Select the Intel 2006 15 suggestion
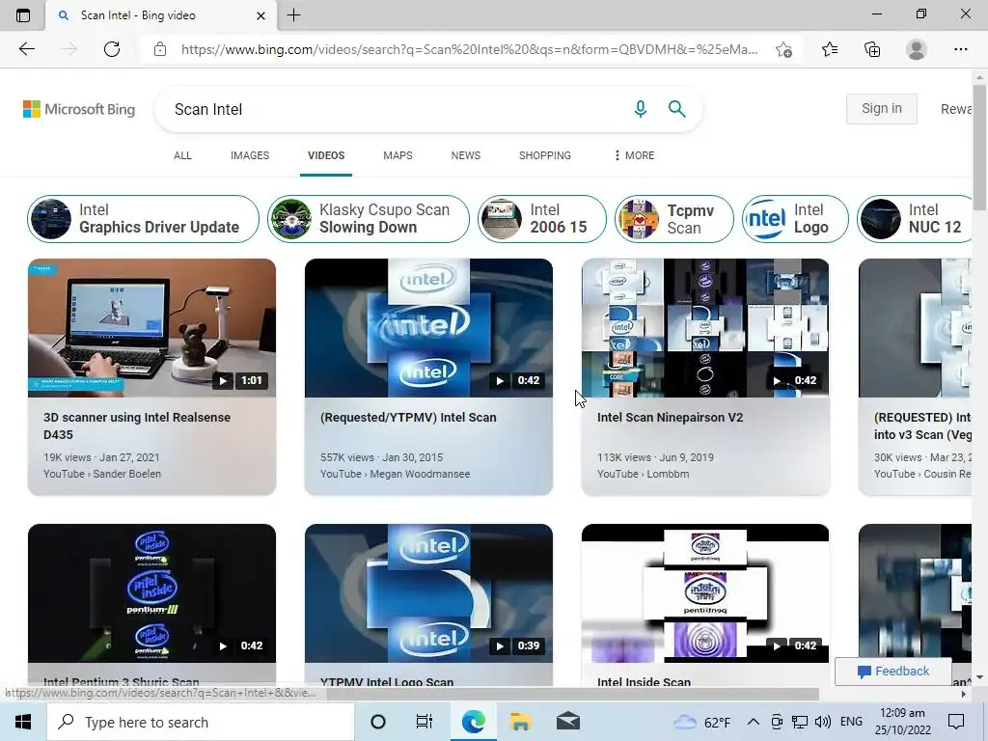This screenshot has height=741, width=988. coord(542,219)
